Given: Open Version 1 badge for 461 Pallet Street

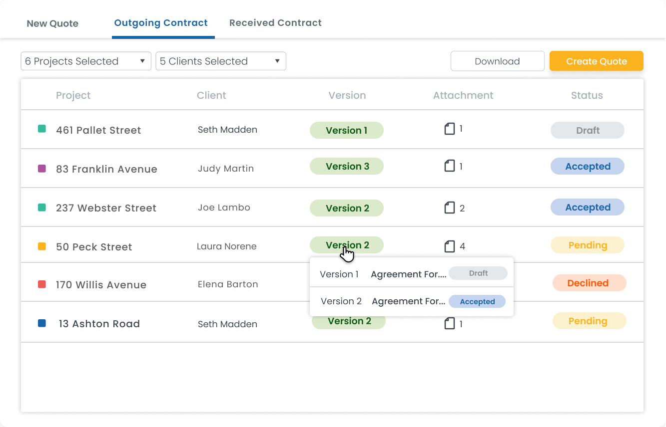Looking at the screenshot, I should tap(347, 130).
